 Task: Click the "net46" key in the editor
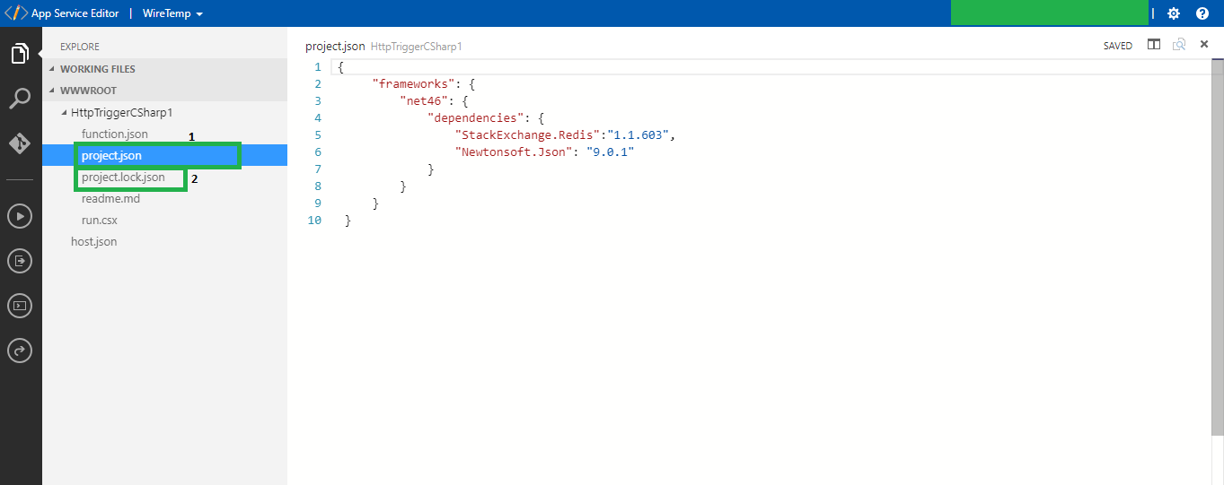click(x=424, y=100)
